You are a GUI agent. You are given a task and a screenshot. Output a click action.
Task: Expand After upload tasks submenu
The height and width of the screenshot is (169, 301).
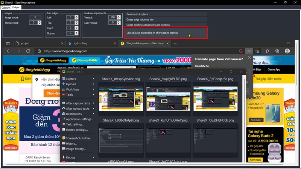(x=78, y=109)
